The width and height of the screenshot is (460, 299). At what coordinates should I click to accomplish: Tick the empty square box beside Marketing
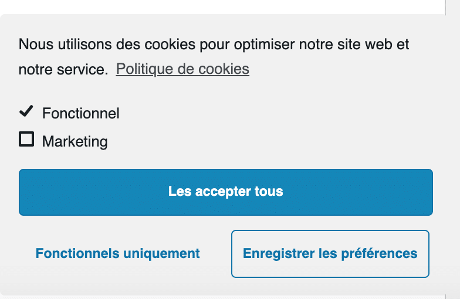click(x=26, y=140)
